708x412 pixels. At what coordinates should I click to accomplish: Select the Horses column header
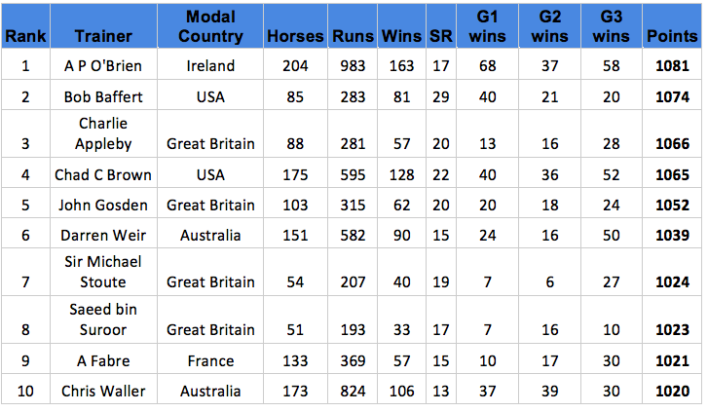[x=295, y=36]
